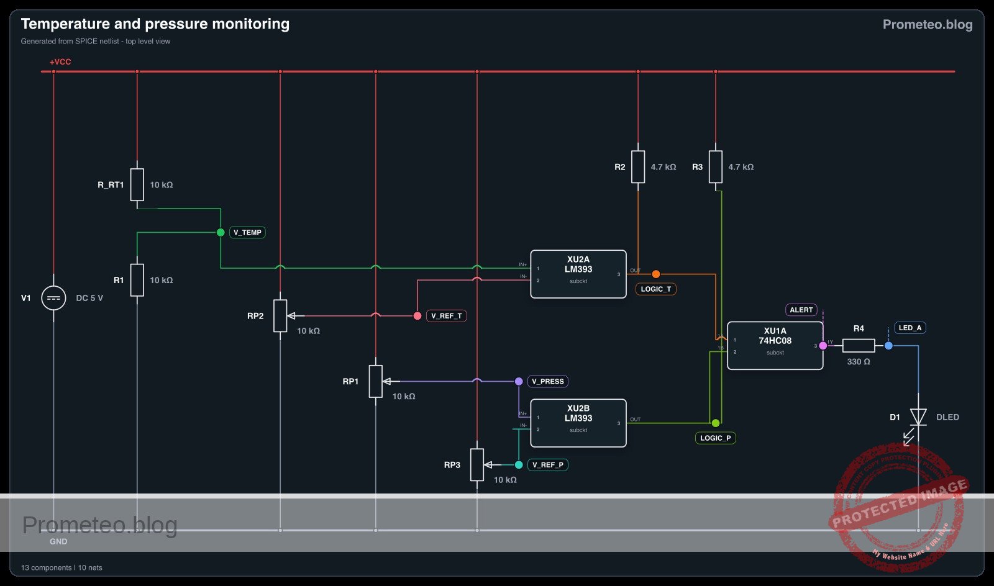Click the RP2 potentiometer symbol
Image resolution: width=994 pixels, height=586 pixels.
[x=280, y=315]
